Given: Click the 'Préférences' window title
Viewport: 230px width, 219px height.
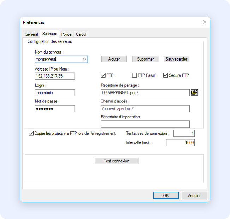Looking at the screenshot, I should (34, 22).
